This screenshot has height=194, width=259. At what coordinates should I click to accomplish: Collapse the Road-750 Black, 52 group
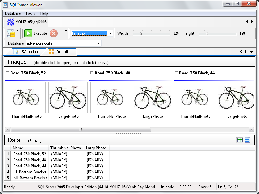point(7,73)
